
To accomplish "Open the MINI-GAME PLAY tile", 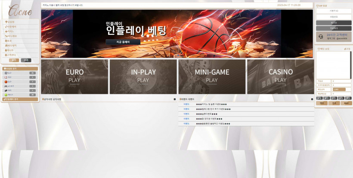I will tap(212, 77).
